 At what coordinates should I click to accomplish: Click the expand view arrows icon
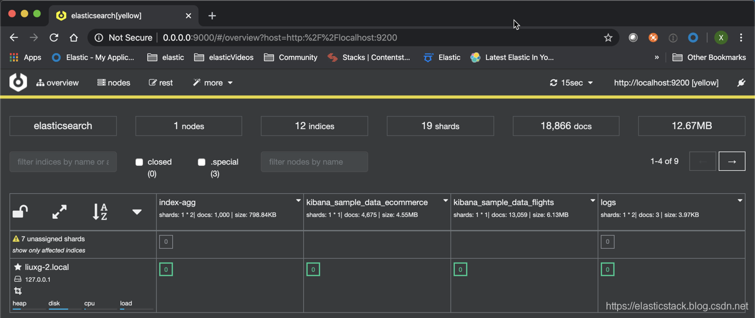(59, 211)
